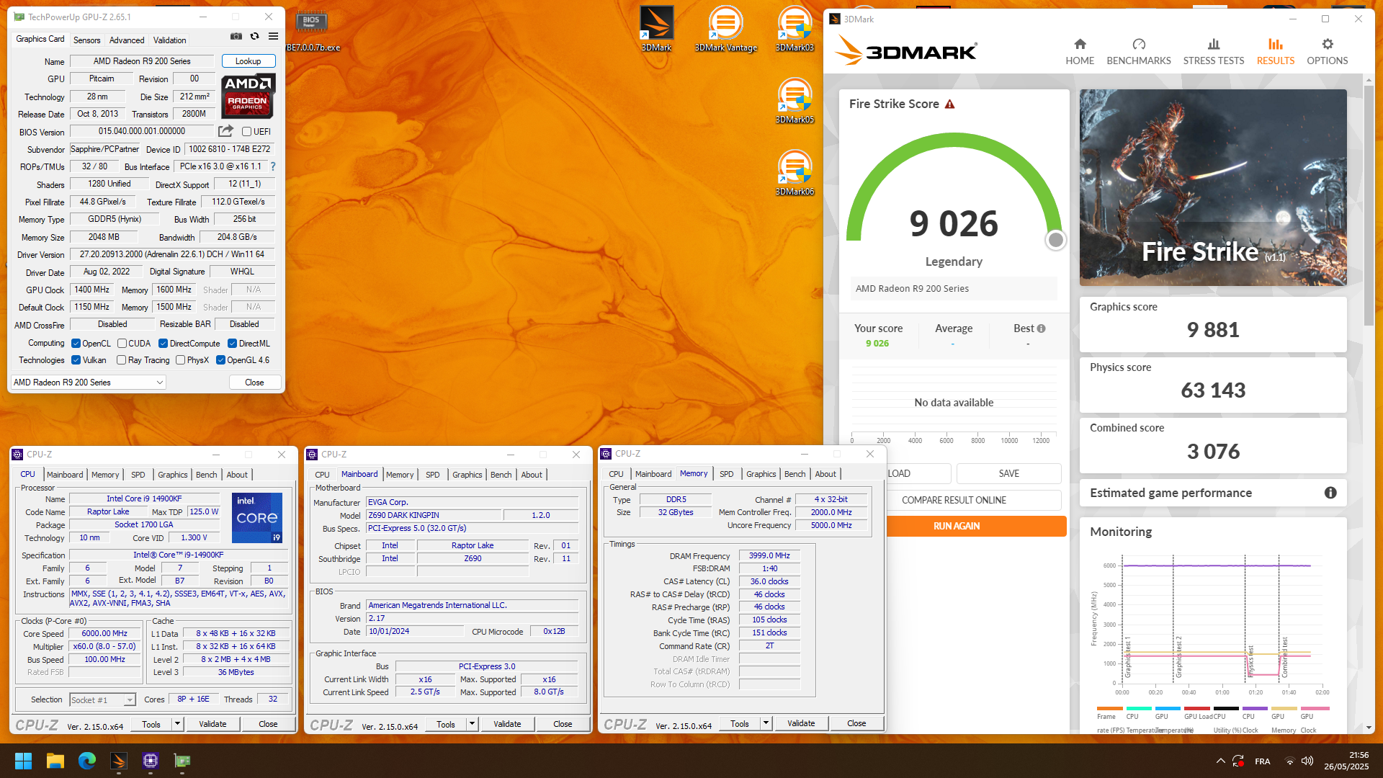Show hidden system tray icons chevron
The width and height of the screenshot is (1383, 778).
pyautogui.click(x=1220, y=761)
